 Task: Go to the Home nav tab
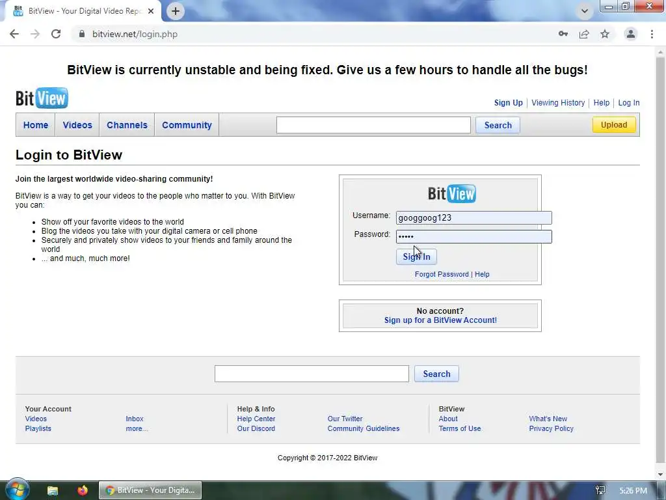click(36, 125)
